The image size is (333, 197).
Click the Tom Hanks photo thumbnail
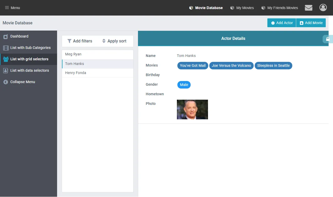[192, 110]
